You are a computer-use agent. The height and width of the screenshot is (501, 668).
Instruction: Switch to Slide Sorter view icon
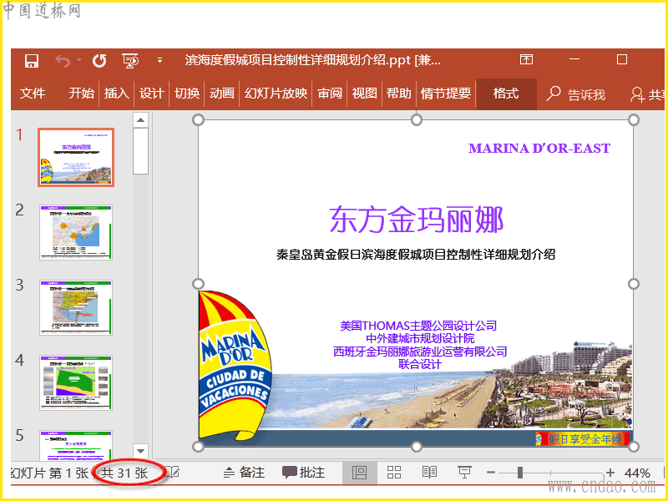tap(394, 473)
